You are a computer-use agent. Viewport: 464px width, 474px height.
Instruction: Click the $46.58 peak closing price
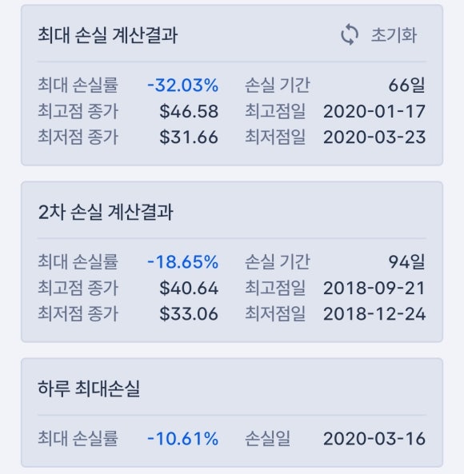[x=189, y=111]
